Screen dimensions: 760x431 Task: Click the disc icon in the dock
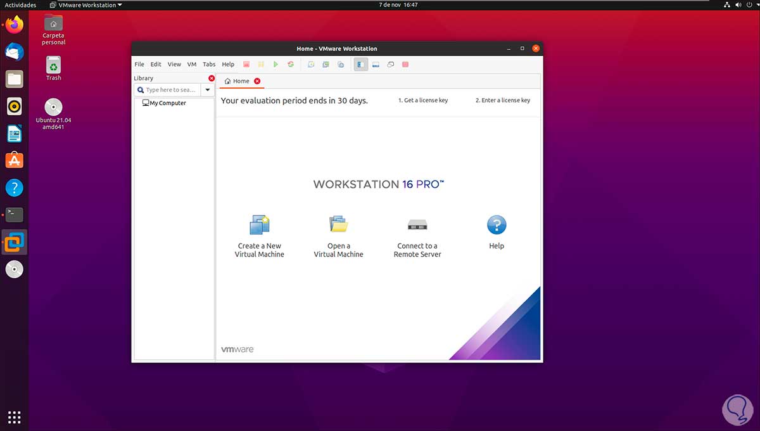[15, 269]
